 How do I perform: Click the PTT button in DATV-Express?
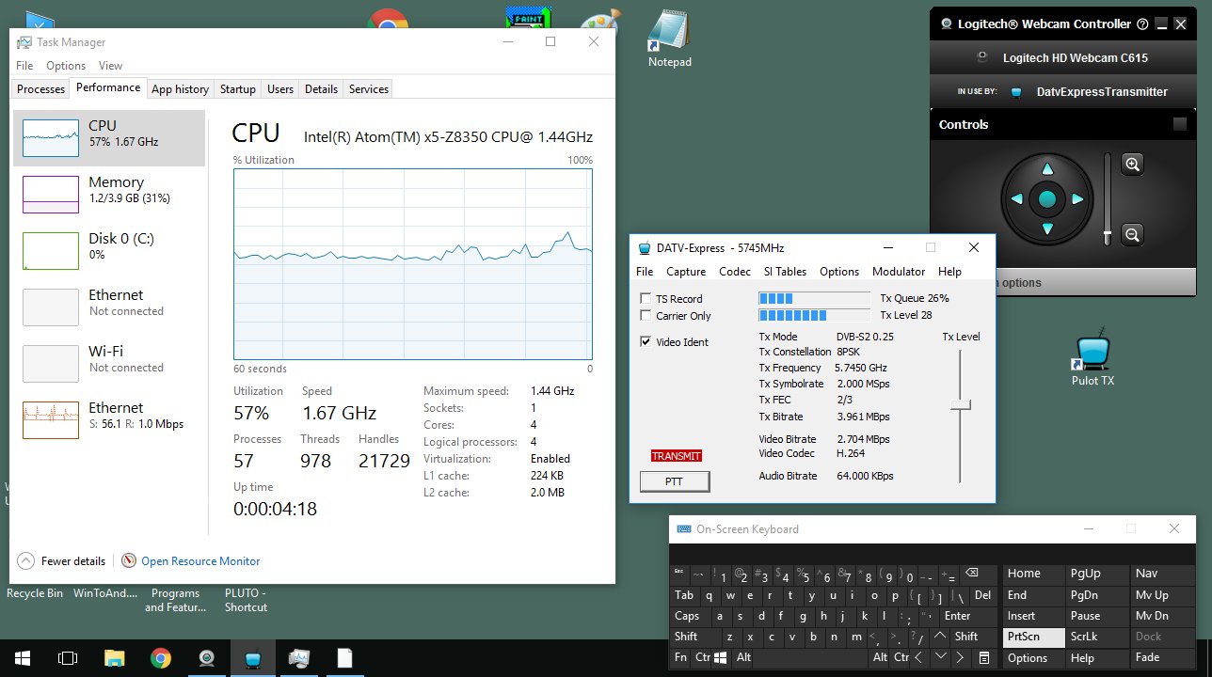point(675,481)
